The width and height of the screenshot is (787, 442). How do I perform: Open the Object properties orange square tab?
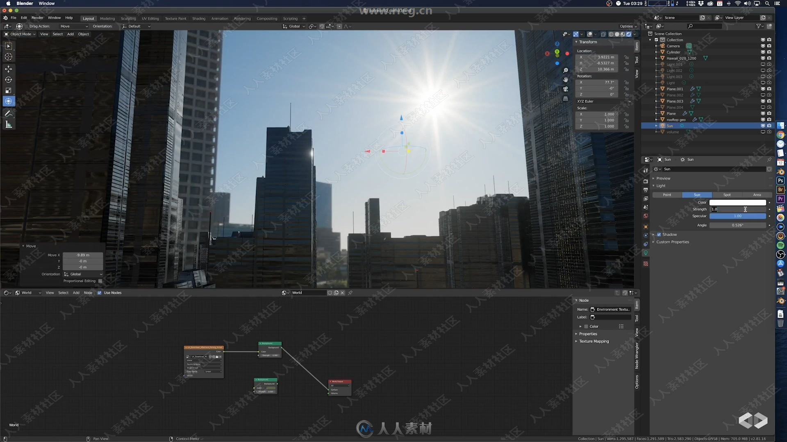point(646,227)
